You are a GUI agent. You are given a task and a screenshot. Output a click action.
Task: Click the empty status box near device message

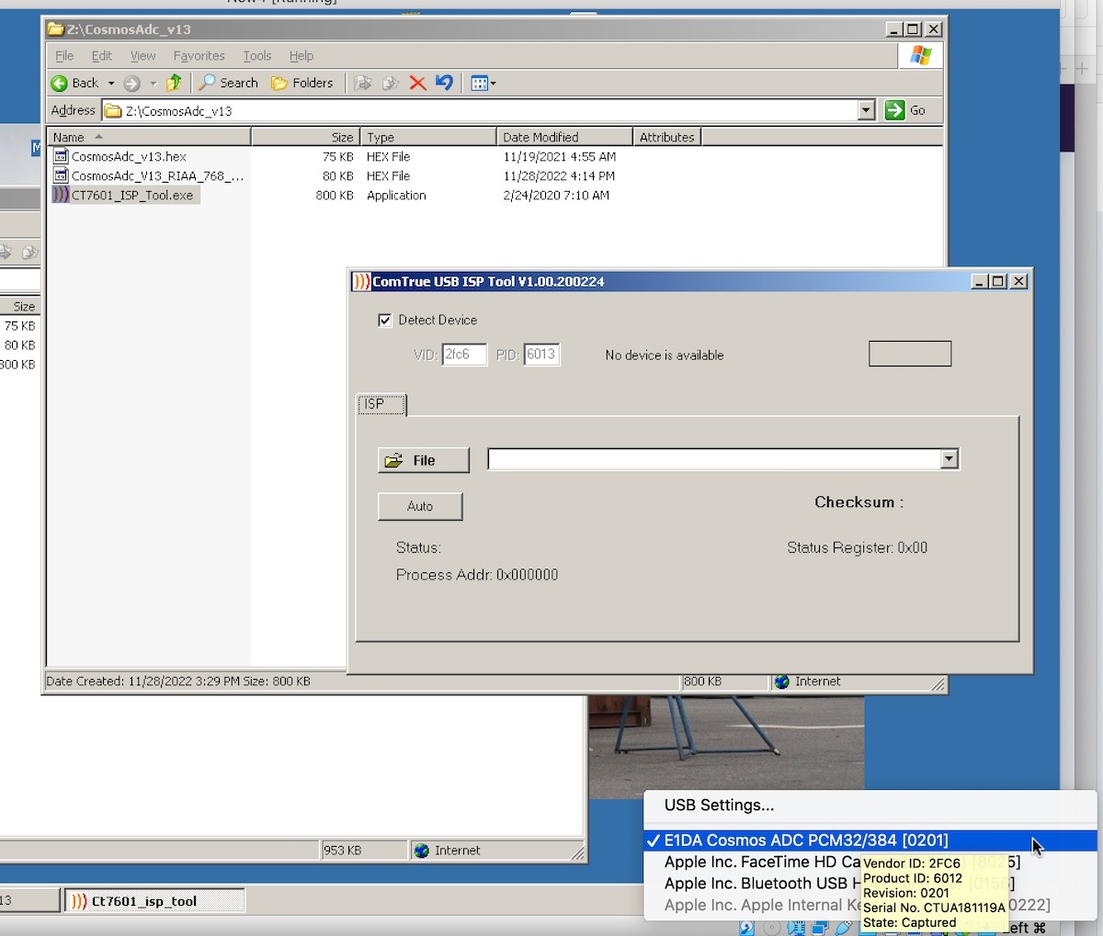point(910,354)
